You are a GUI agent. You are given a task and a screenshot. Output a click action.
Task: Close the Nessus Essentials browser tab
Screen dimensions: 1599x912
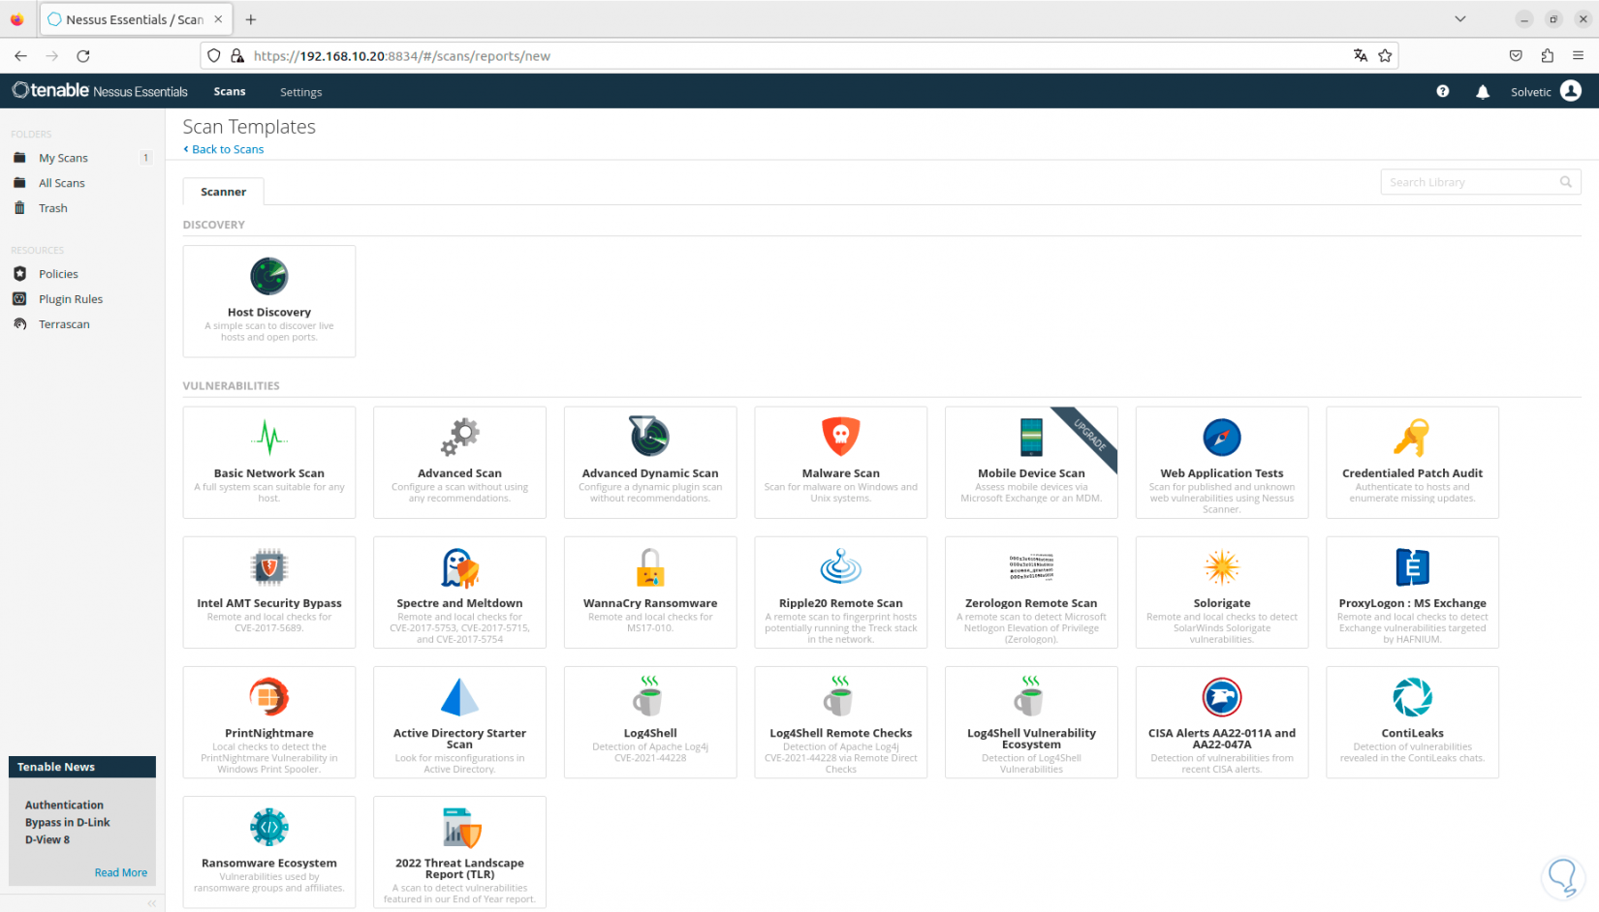[218, 19]
